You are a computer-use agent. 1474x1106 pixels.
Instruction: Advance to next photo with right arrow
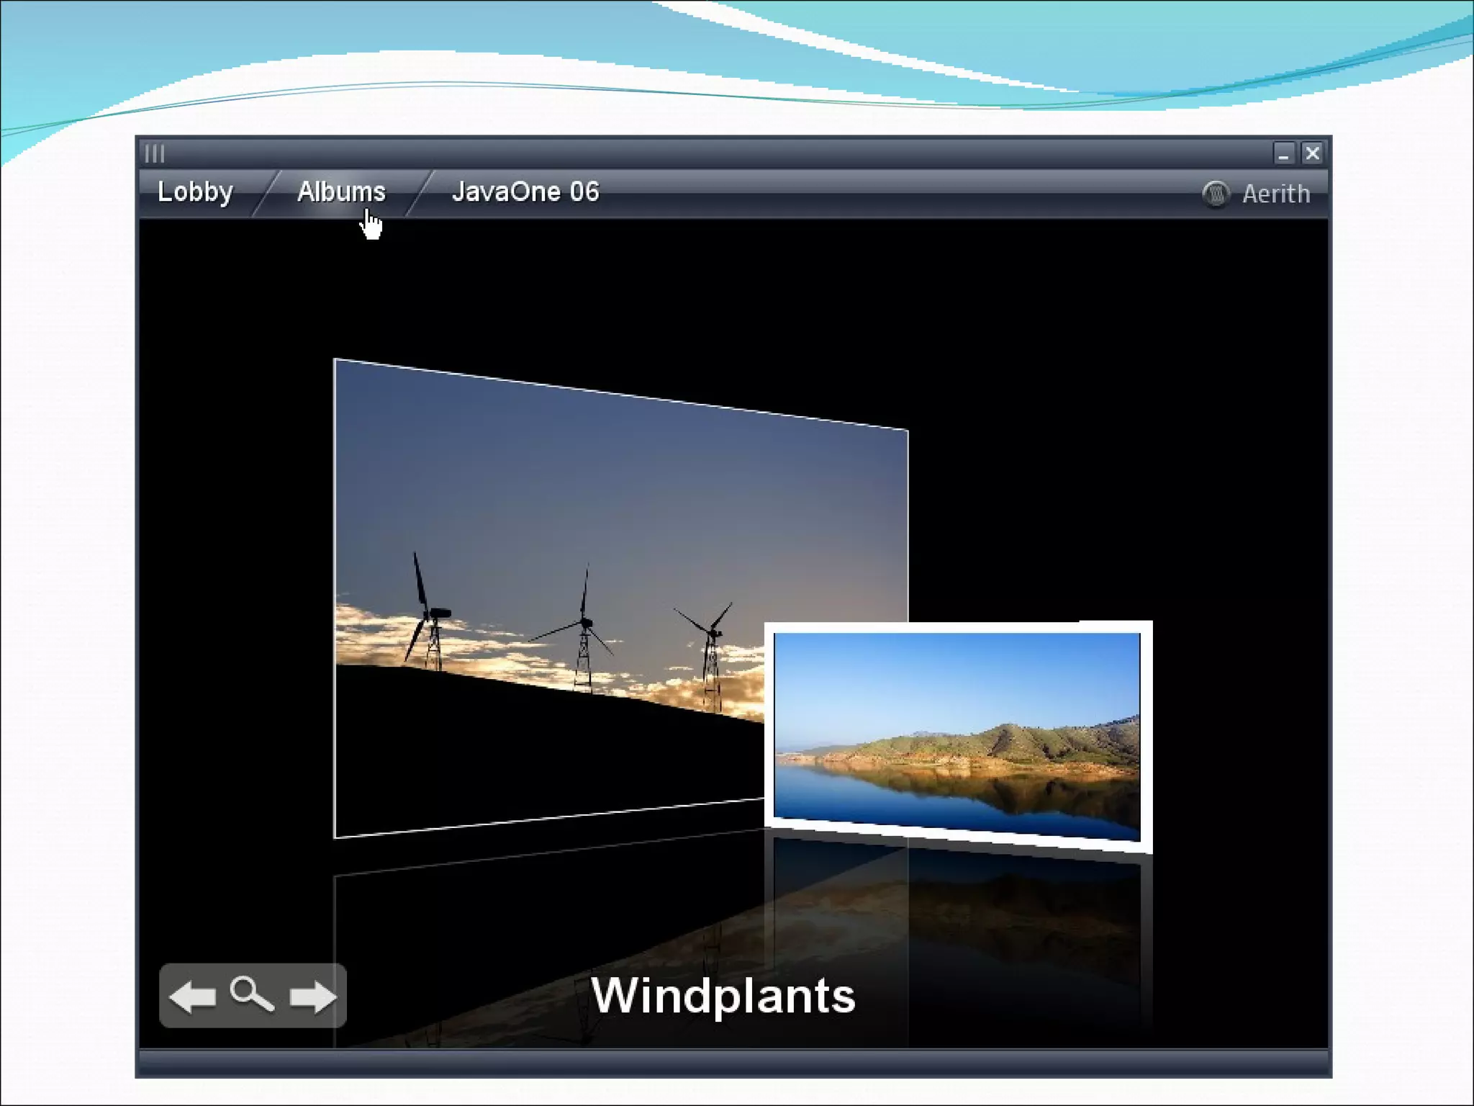(x=312, y=997)
